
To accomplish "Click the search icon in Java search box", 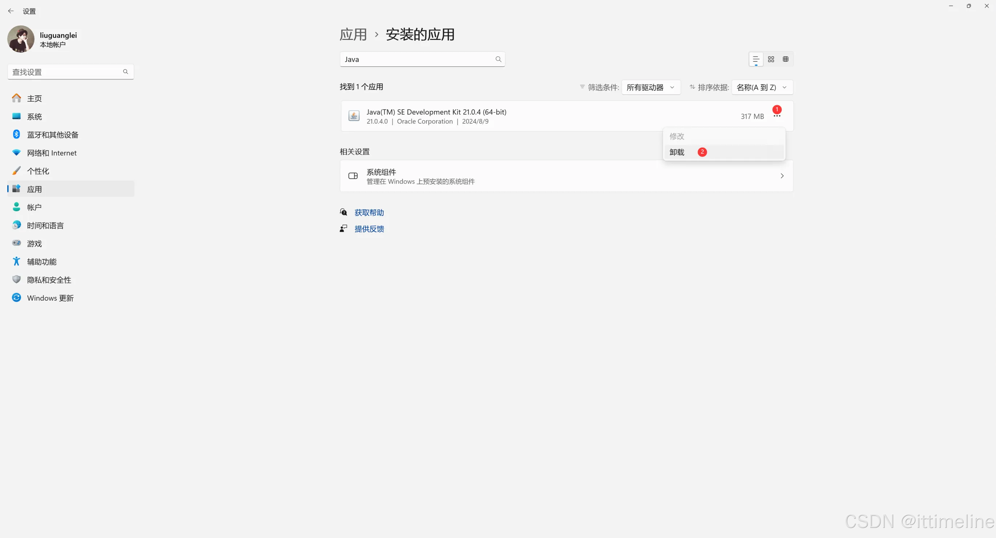I will click(x=498, y=59).
